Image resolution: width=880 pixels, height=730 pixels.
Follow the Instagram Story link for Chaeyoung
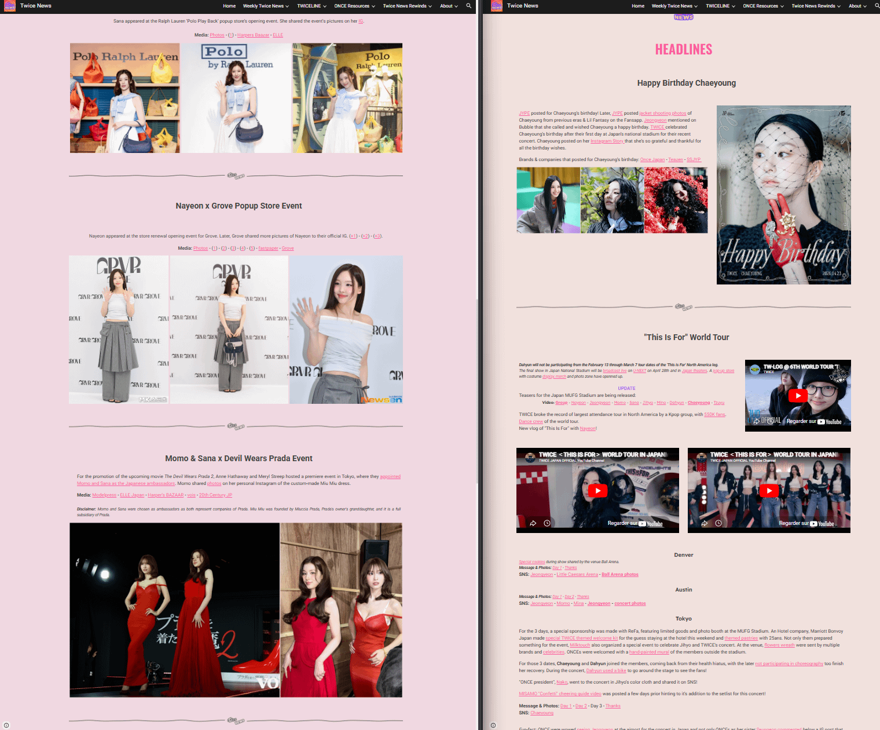tap(607, 141)
